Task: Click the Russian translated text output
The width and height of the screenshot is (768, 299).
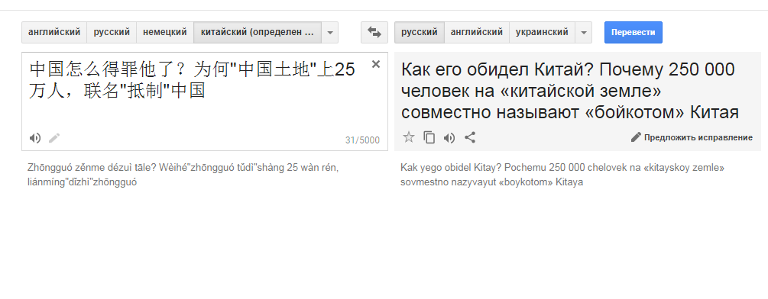Action: [569, 92]
